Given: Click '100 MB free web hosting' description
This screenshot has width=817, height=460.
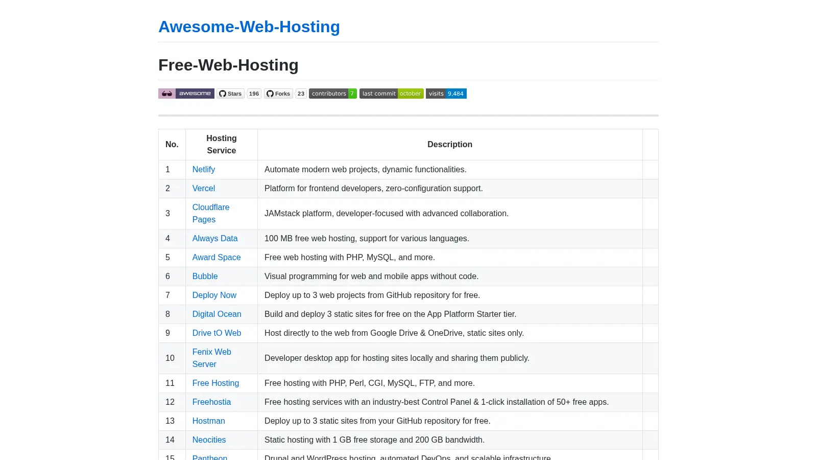Looking at the screenshot, I should coord(367,238).
